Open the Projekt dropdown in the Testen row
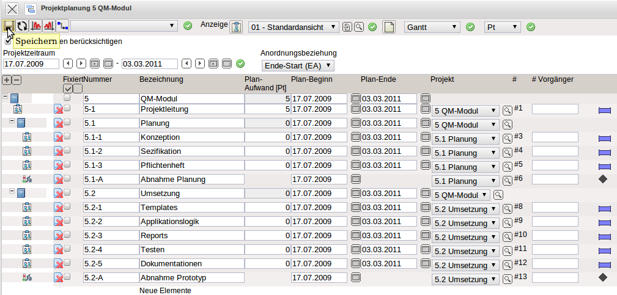 [x=465, y=252]
